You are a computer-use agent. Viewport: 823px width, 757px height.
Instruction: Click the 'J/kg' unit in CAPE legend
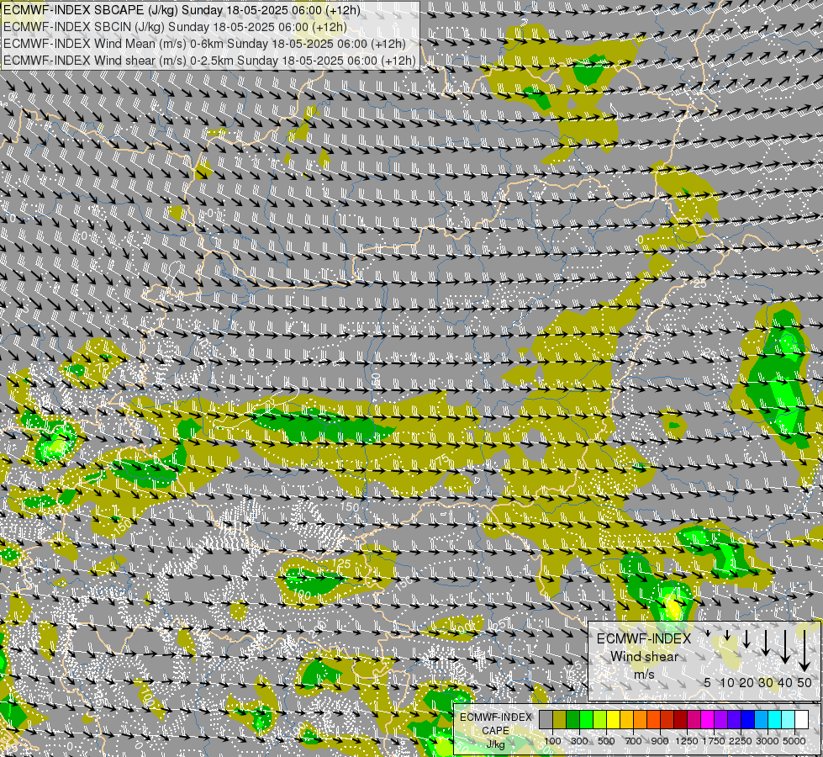click(x=495, y=744)
